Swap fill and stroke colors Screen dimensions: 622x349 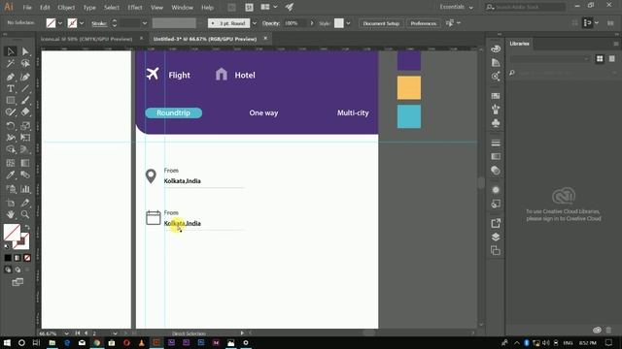pyautogui.click(x=27, y=227)
